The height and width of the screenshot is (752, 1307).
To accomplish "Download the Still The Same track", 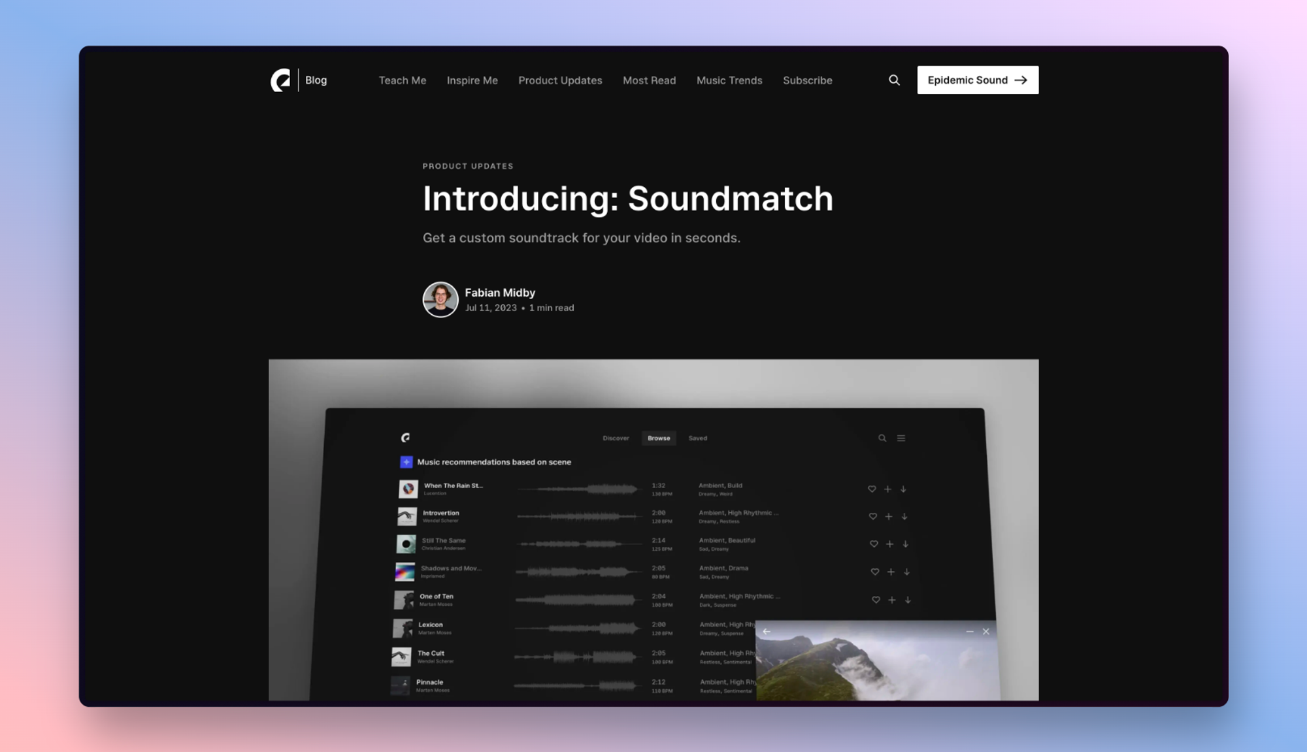I will [x=906, y=544].
